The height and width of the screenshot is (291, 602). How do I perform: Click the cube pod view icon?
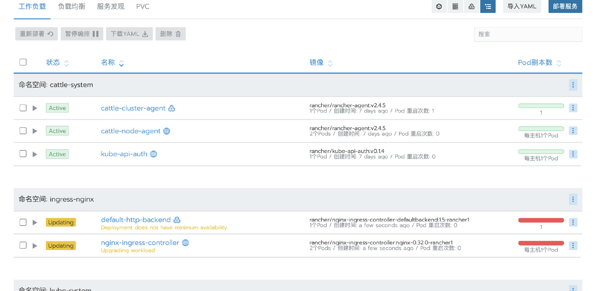click(x=439, y=6)
